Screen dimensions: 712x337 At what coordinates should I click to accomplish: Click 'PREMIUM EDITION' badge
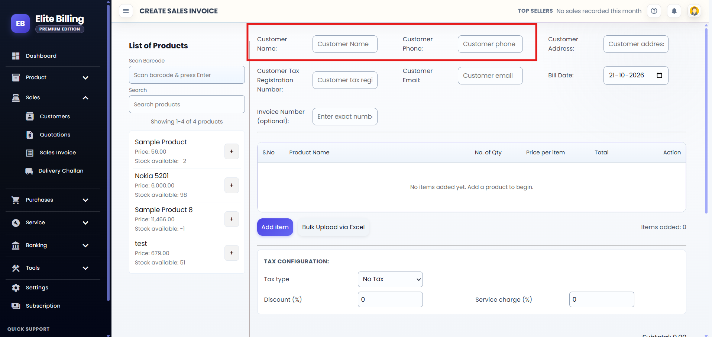pos(59,29)
